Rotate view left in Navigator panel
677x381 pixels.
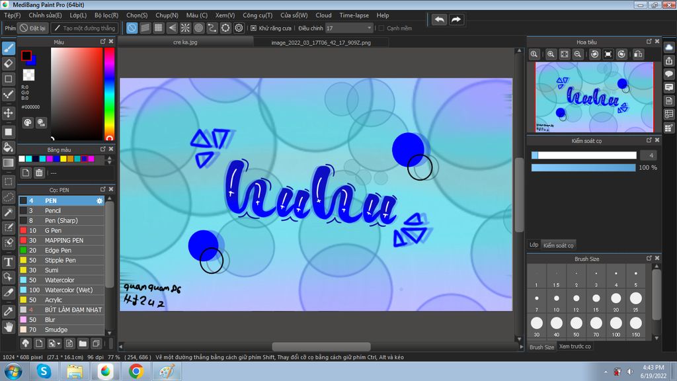pyautogui.click(x=594, y=54)
